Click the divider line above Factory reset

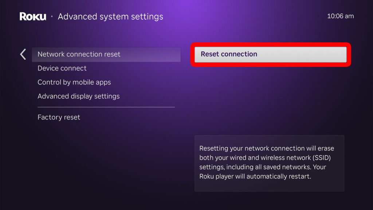coord(106,107)
